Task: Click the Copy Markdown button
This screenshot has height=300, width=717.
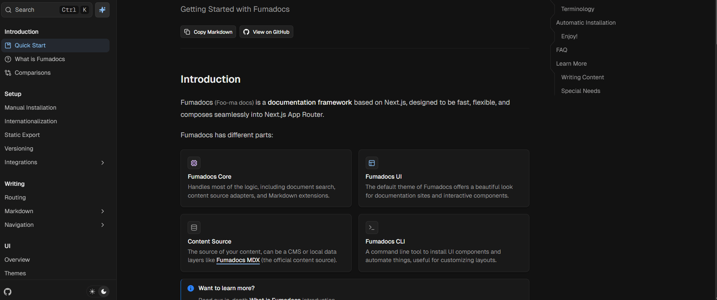Action: [x=208, y=32]
